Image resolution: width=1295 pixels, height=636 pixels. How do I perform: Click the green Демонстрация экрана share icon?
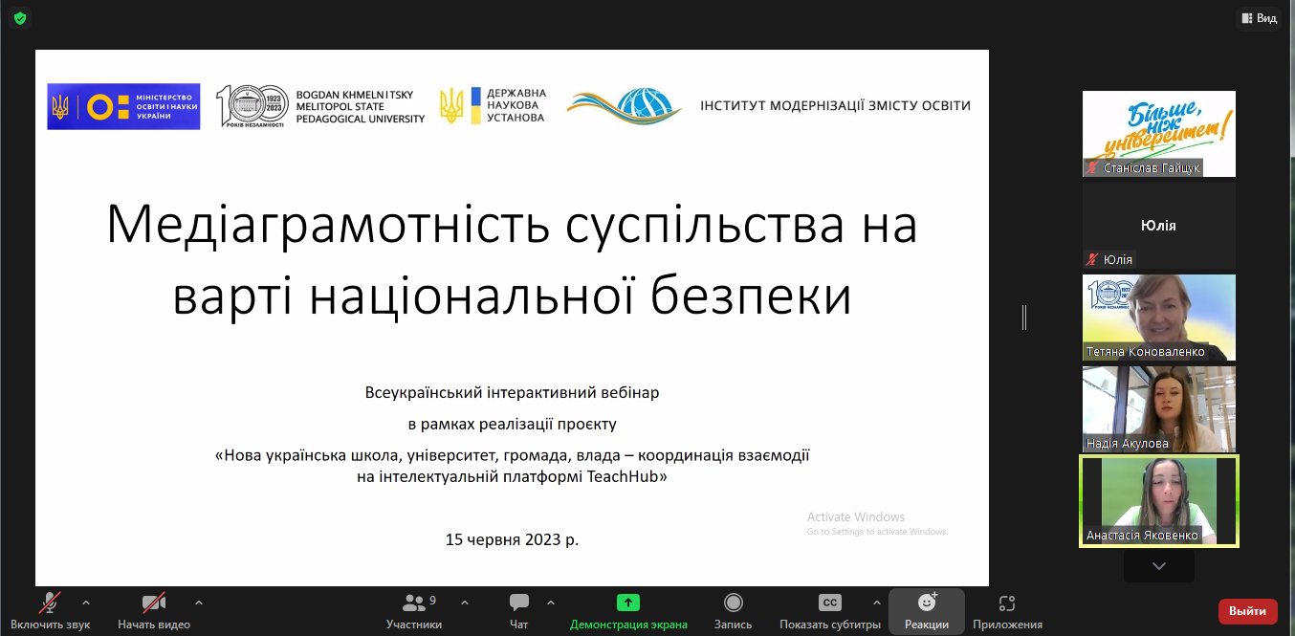[628, 603]
